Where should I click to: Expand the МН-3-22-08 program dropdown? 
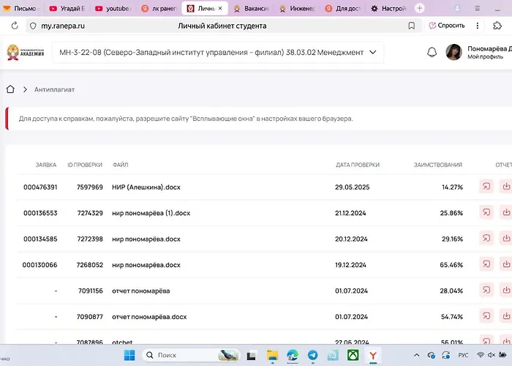click(x=373, y=52)
